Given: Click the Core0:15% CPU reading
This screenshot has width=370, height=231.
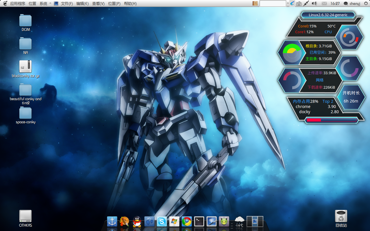Looking at the screenshot, I should [307, 26].
